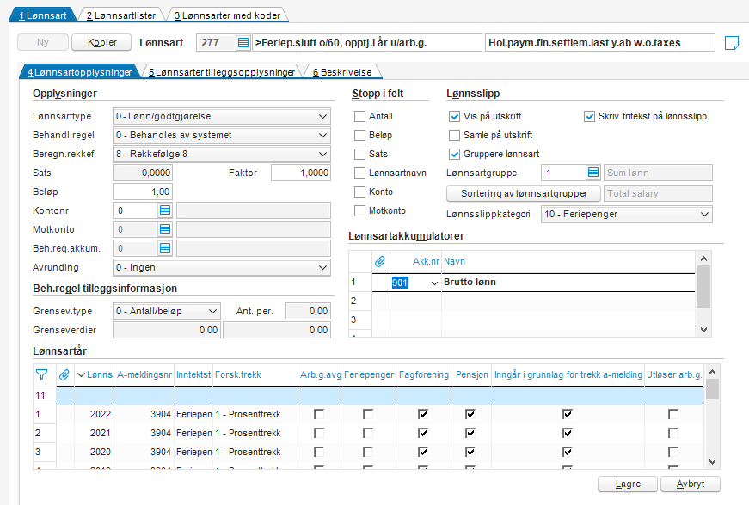The image size is (749, 505).
Task: Click into the Faktor input field
Action: click(300, 173)
